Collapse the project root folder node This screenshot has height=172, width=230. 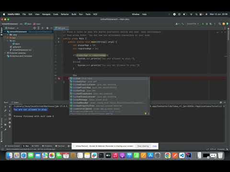5,32
